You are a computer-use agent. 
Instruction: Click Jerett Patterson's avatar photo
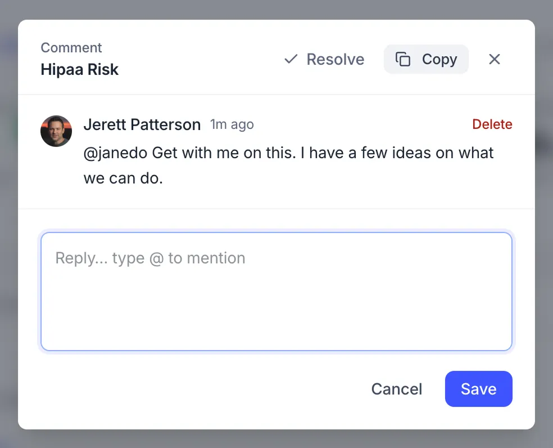click(56, 131)
